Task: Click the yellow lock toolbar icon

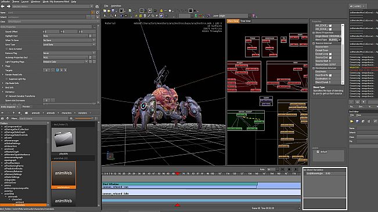Action: tap(161, 11)
